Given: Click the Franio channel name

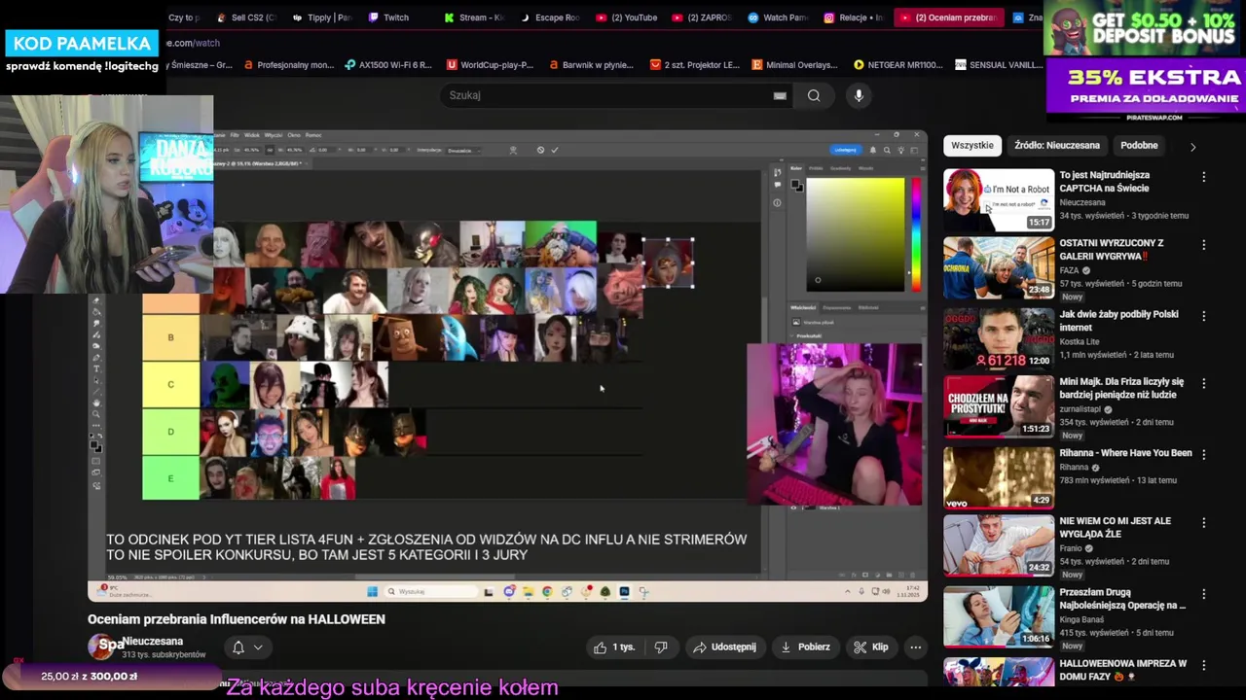Looking at the screenshot, I should [x=1071, y=548].
